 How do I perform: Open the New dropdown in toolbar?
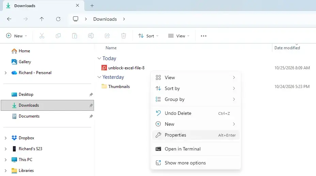(17, 36)
